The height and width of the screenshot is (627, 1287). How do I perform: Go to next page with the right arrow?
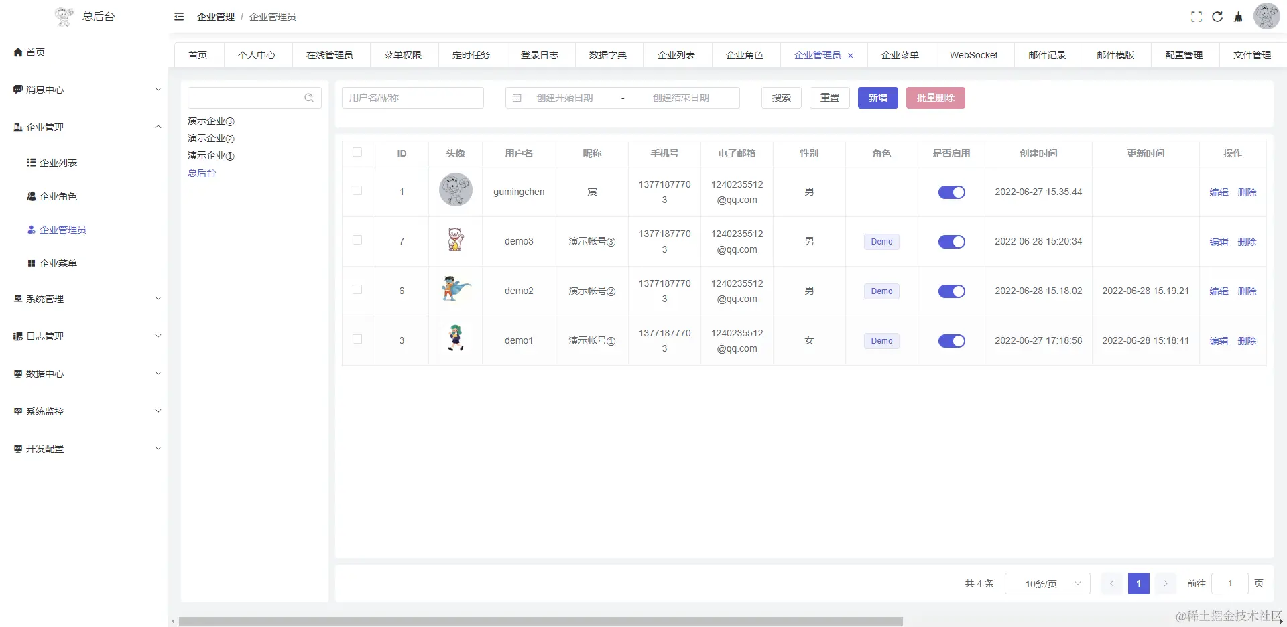tap(1166, 583)
